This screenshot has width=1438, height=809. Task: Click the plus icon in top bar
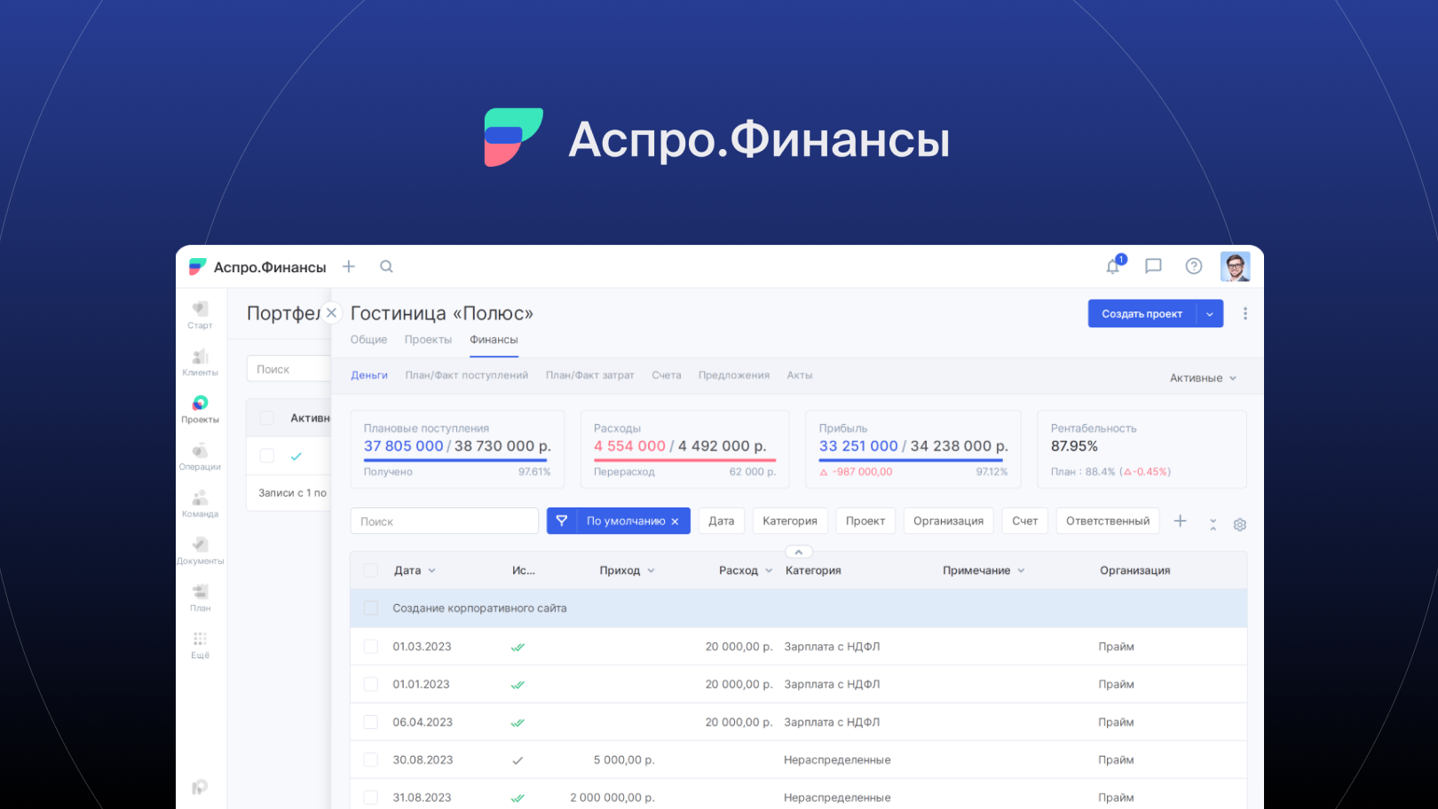(349, 266)
